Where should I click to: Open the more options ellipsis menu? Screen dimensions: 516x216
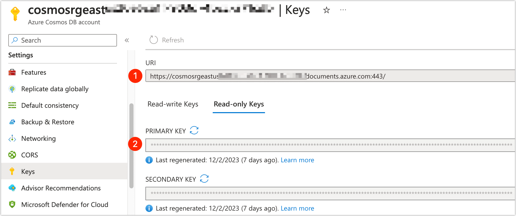[343, 10]
